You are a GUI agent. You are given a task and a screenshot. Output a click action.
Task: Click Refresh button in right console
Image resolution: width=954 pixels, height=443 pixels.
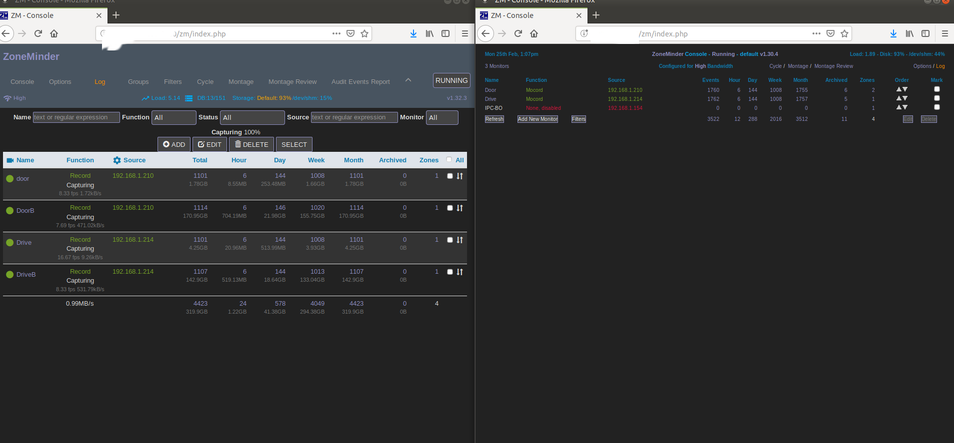pos(494,119)
